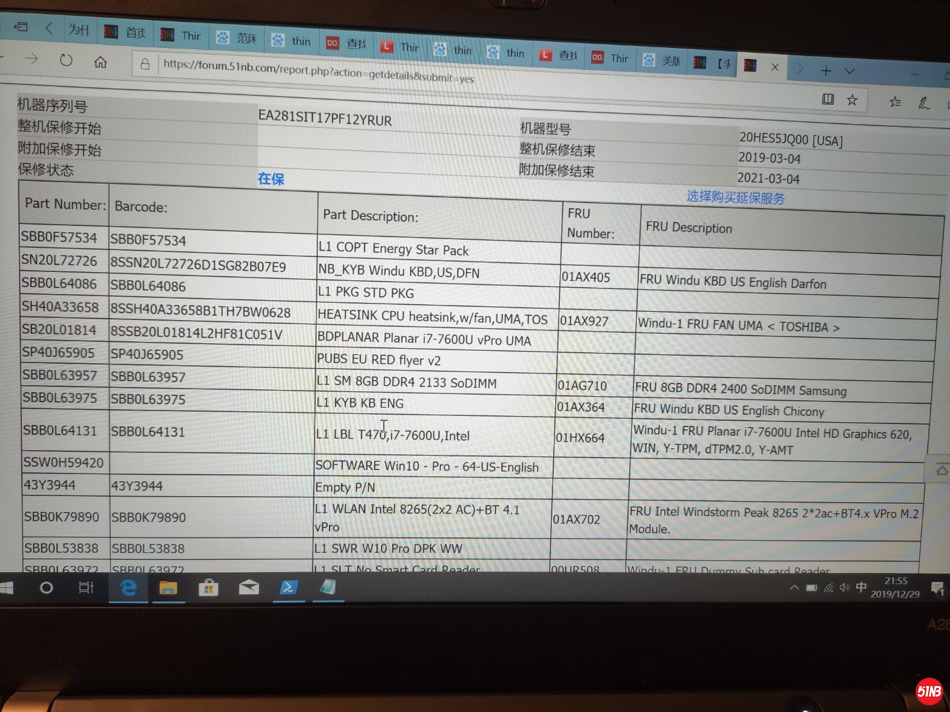Open the favorites hub icon
This screenshot has width=950, height=712.
(895, 101)
